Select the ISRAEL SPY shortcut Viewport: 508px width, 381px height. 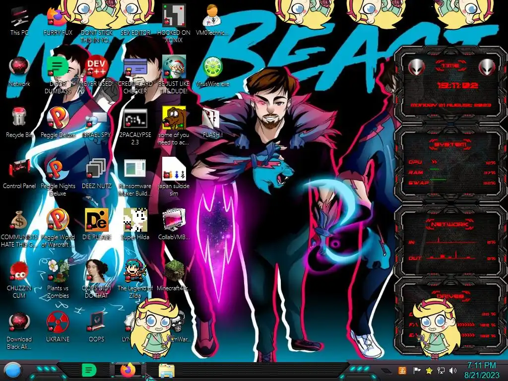click(x=97, y=125)
